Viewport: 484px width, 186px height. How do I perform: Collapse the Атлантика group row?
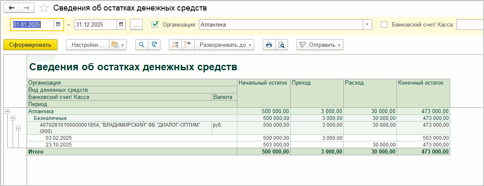7,111
